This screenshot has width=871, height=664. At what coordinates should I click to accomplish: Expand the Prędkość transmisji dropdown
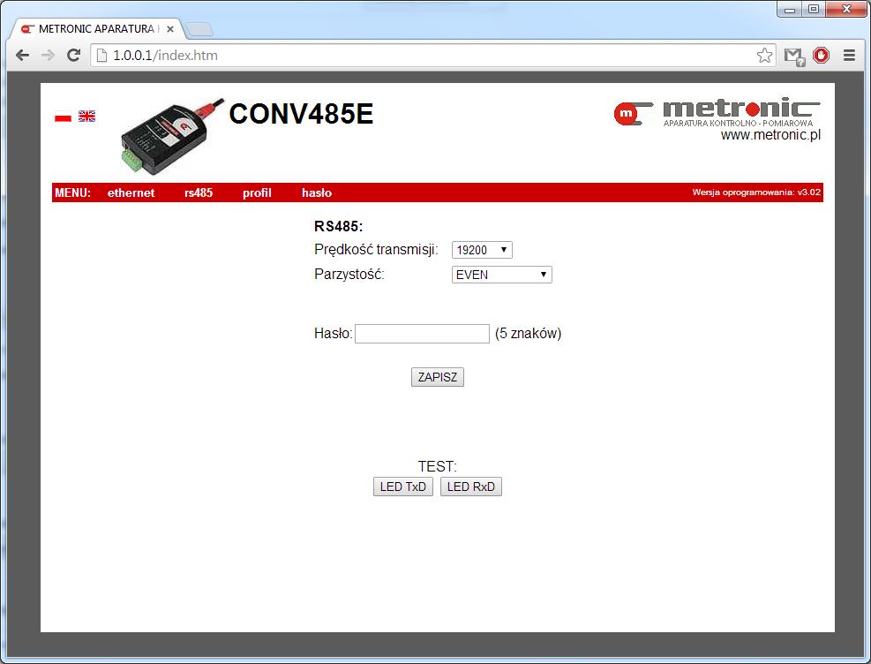[482, 250]
